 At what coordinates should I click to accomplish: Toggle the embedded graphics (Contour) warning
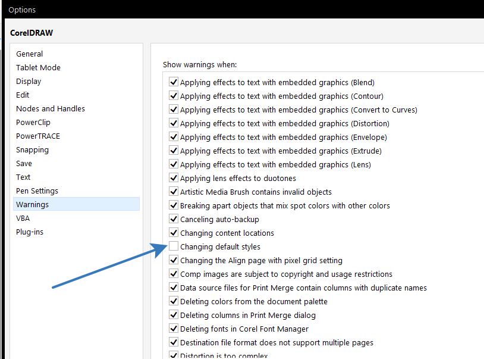(x=174, y=96)
